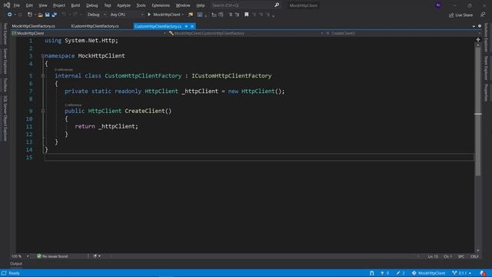Click the redo toolbar icon

[x=75, y=15]
